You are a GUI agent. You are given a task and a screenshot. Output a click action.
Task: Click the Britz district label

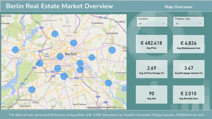(x=76, y=85)
